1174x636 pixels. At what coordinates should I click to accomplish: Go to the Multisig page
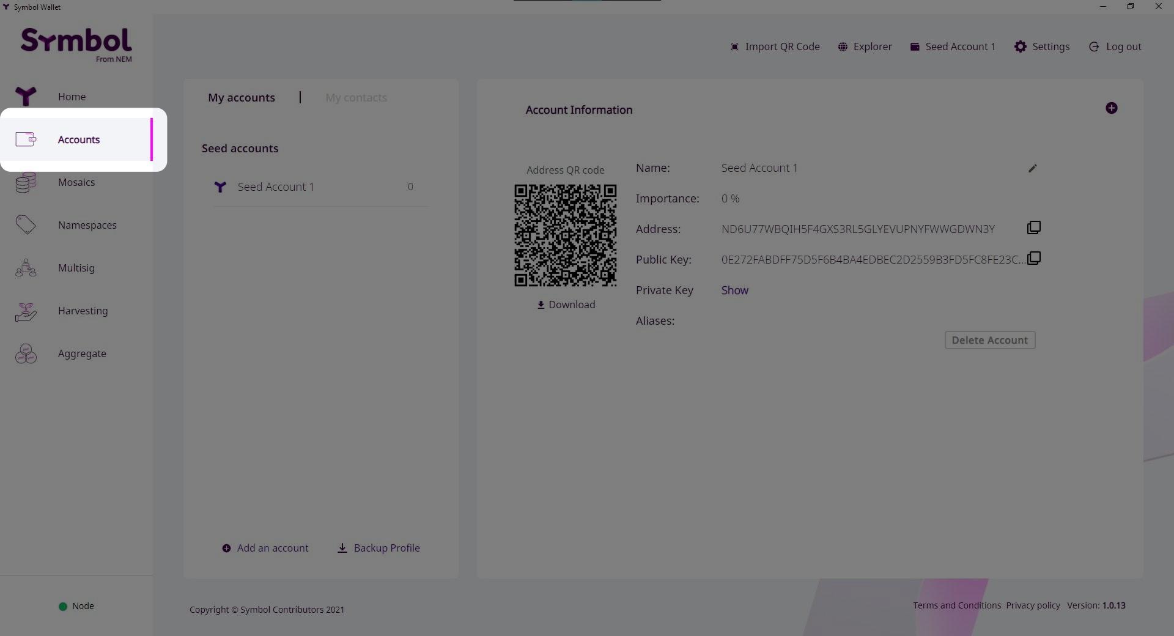(76, 268)
